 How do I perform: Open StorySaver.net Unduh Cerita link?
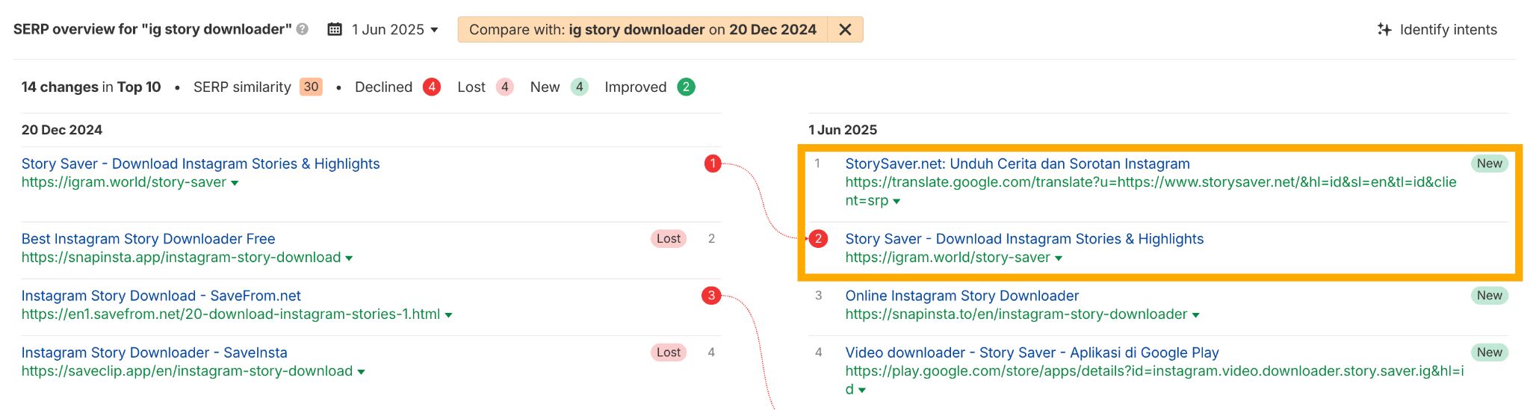click(x=1018, y=164)
